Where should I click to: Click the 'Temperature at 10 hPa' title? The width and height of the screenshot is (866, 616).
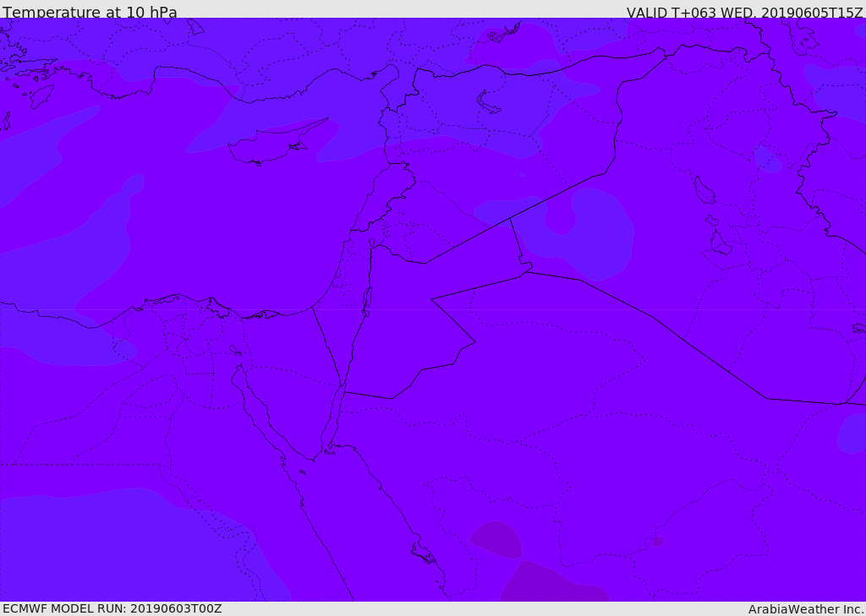(x=90, y=12)
